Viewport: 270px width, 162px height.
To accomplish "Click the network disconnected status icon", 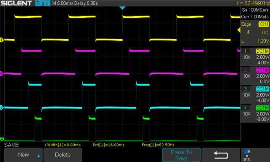I will [247, 158].
